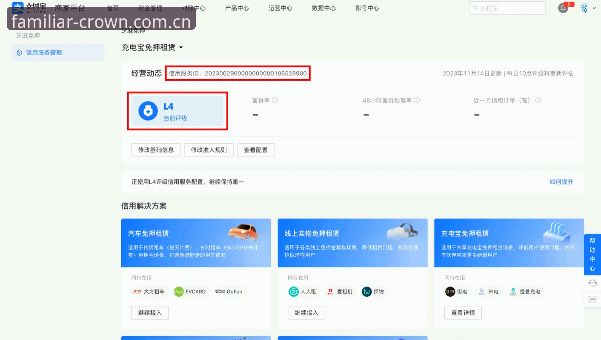Screen dimensions: 601x340
Task: Click the 人人租 logo icon
Action: pyautogui.click(x=294, y=292)
